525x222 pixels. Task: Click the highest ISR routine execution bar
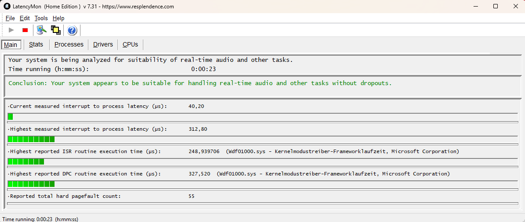262,161
